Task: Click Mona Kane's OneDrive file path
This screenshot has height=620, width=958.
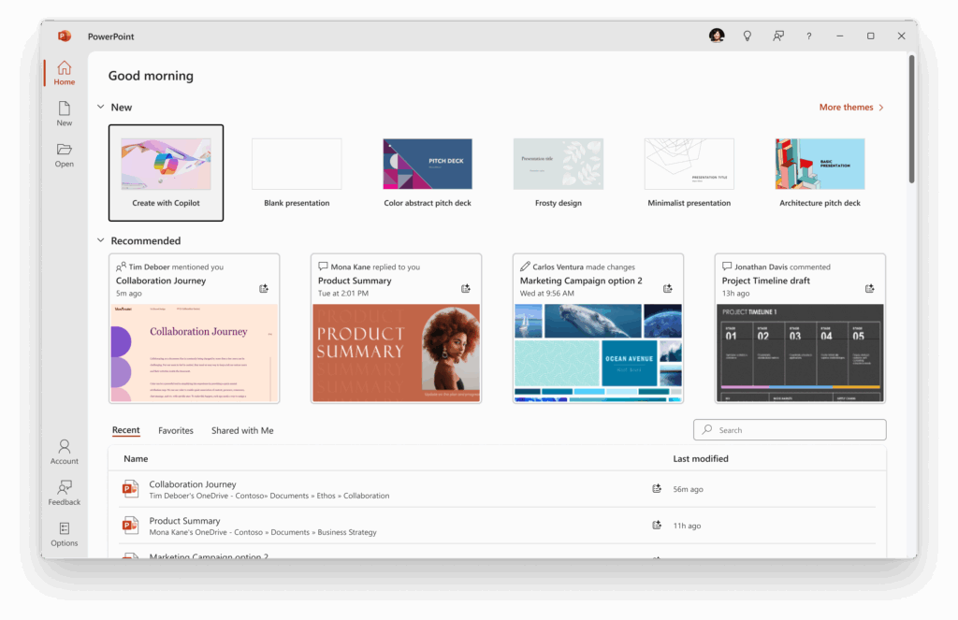Action: [x=263, y=533]
